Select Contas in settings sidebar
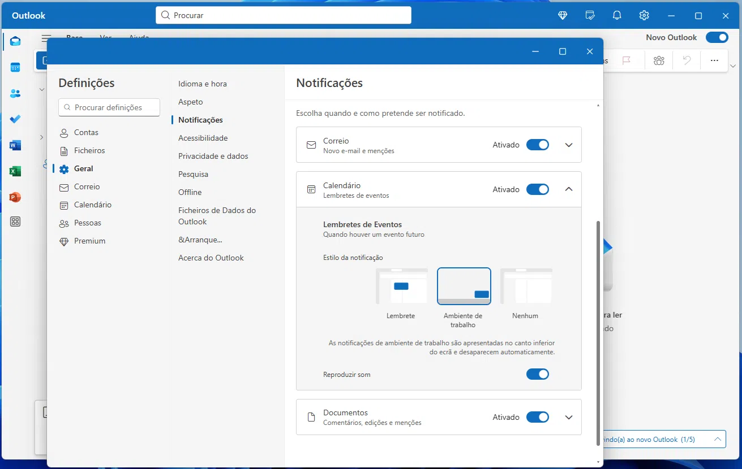Screen dimensions: 742x469 86,132
